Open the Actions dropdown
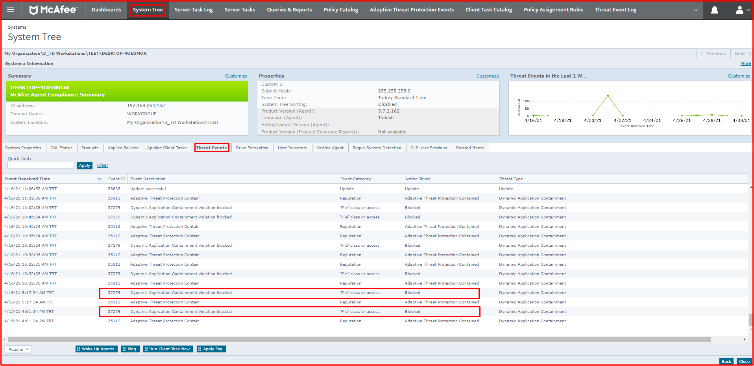The width and height of the screenshot is (754, 366). point(18,349)
